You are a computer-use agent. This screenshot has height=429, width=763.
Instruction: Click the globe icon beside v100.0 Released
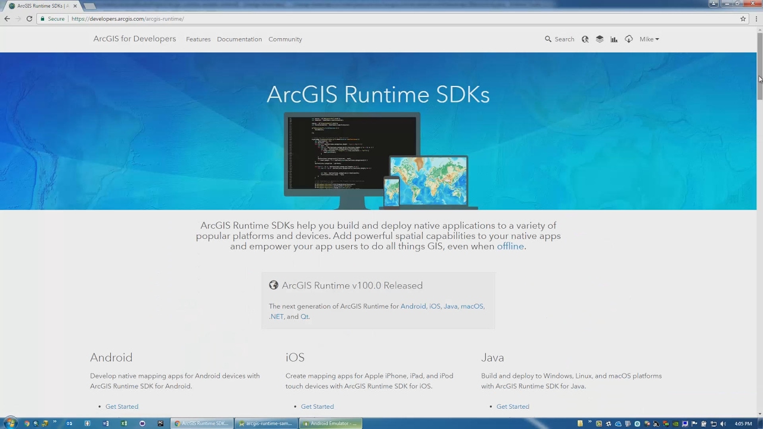click(274, 285)
